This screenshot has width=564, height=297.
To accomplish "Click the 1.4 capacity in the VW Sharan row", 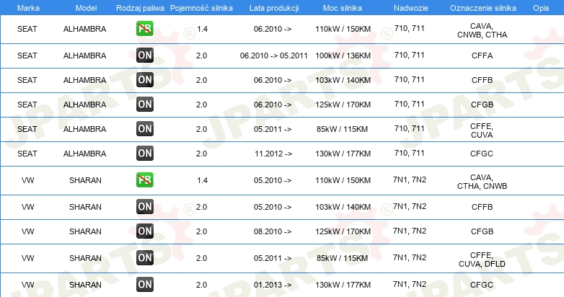I will (202, 180).
